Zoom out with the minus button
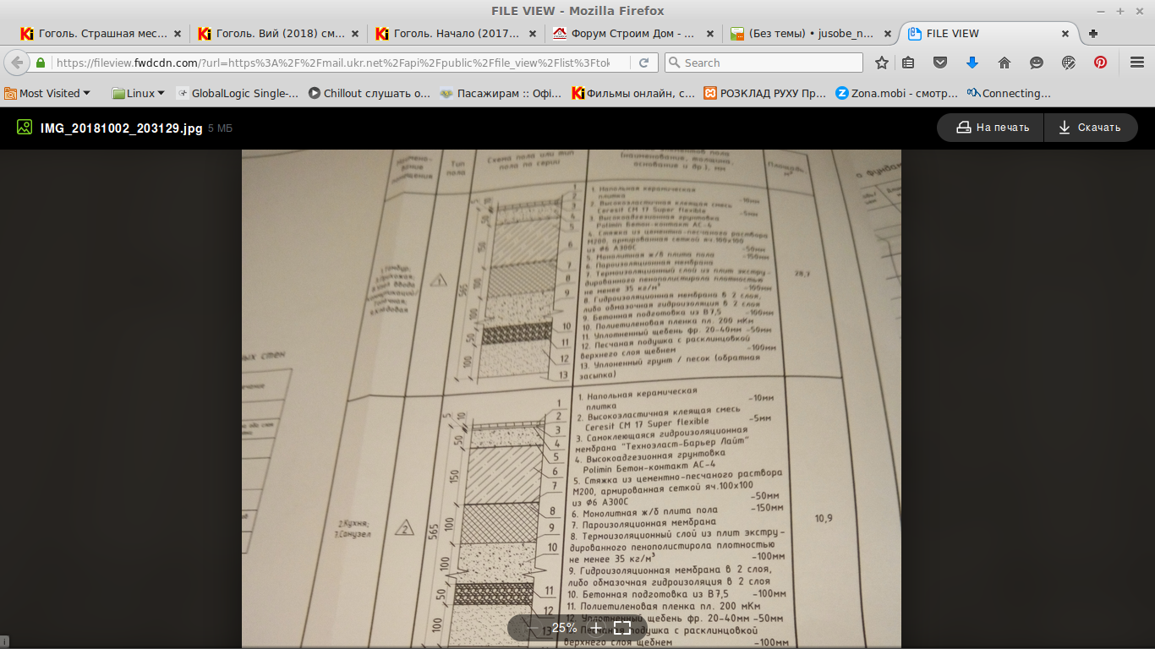 [x=533, y=628]
